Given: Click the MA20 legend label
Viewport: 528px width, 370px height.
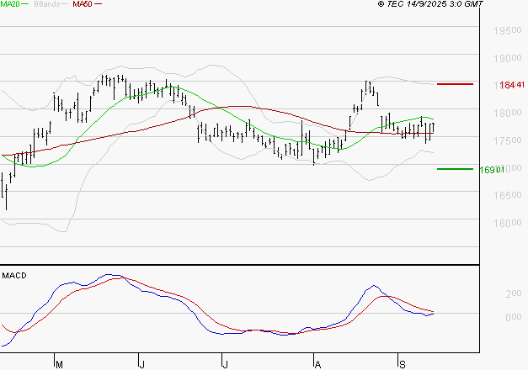Looking at the screenshot, I should click(x=9, y=5).
